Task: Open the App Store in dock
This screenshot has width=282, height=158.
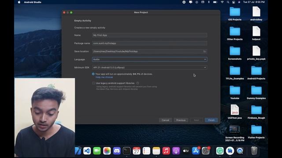Action: (196, 151)
